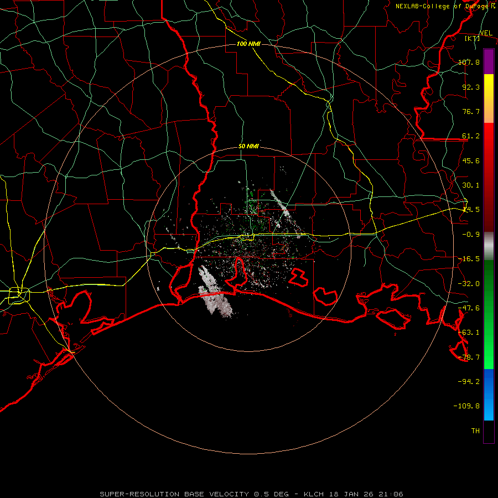This screenshot has height=498, width=498.
Task: Click the yellow highway loop at far left
Action: pos(19,295)
